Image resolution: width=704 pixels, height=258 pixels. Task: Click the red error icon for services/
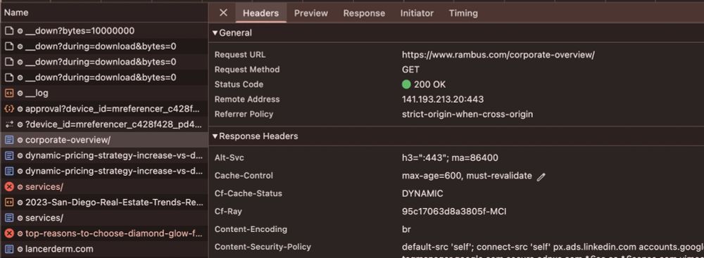(x=9, y=187)
